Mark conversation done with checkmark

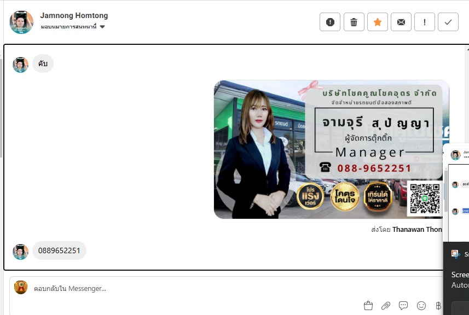[448, 22]
